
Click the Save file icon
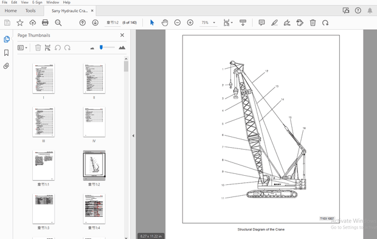(7, 23)
